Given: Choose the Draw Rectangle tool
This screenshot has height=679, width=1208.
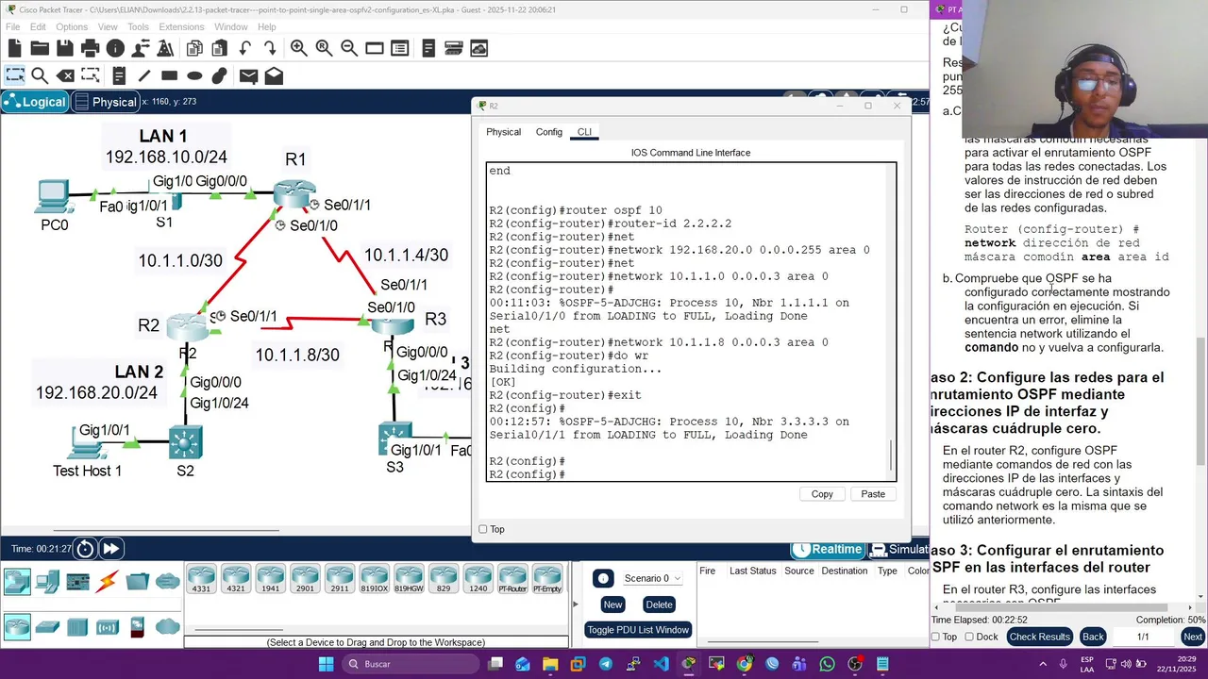Looking at the screenshot, I should (x=169, y=75).
